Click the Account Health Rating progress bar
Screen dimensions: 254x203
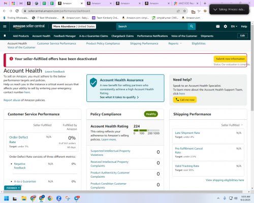[146, 130]
